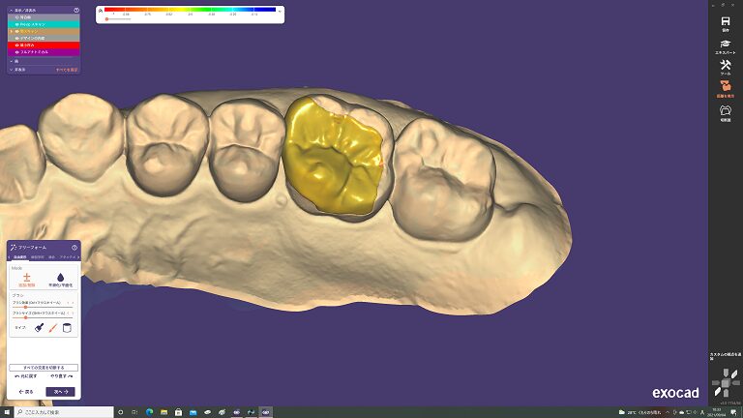Choose the knife brush type icon
The width and height of the screenshot is (743, 418).
point(53,328)
